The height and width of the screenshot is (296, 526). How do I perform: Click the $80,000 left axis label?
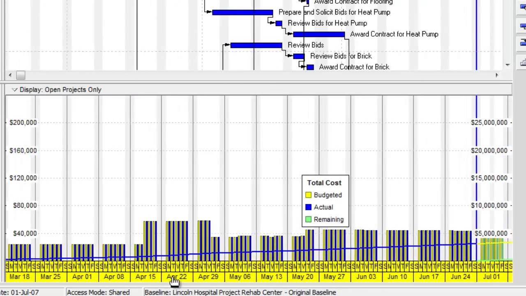tap(25, 206)
